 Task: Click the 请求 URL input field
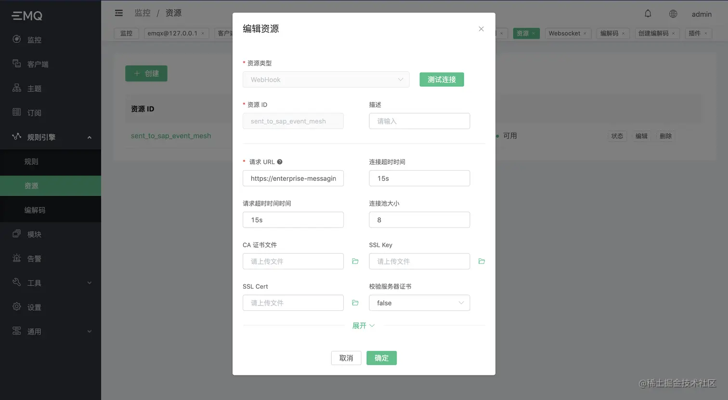pyautogui.click(x=293, y=178)
